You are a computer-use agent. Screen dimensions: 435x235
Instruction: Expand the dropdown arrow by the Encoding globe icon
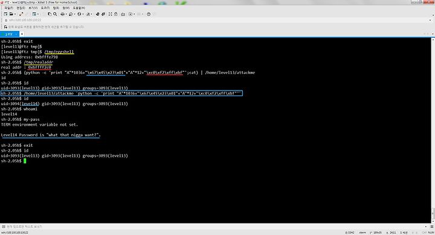coord(83,14)
